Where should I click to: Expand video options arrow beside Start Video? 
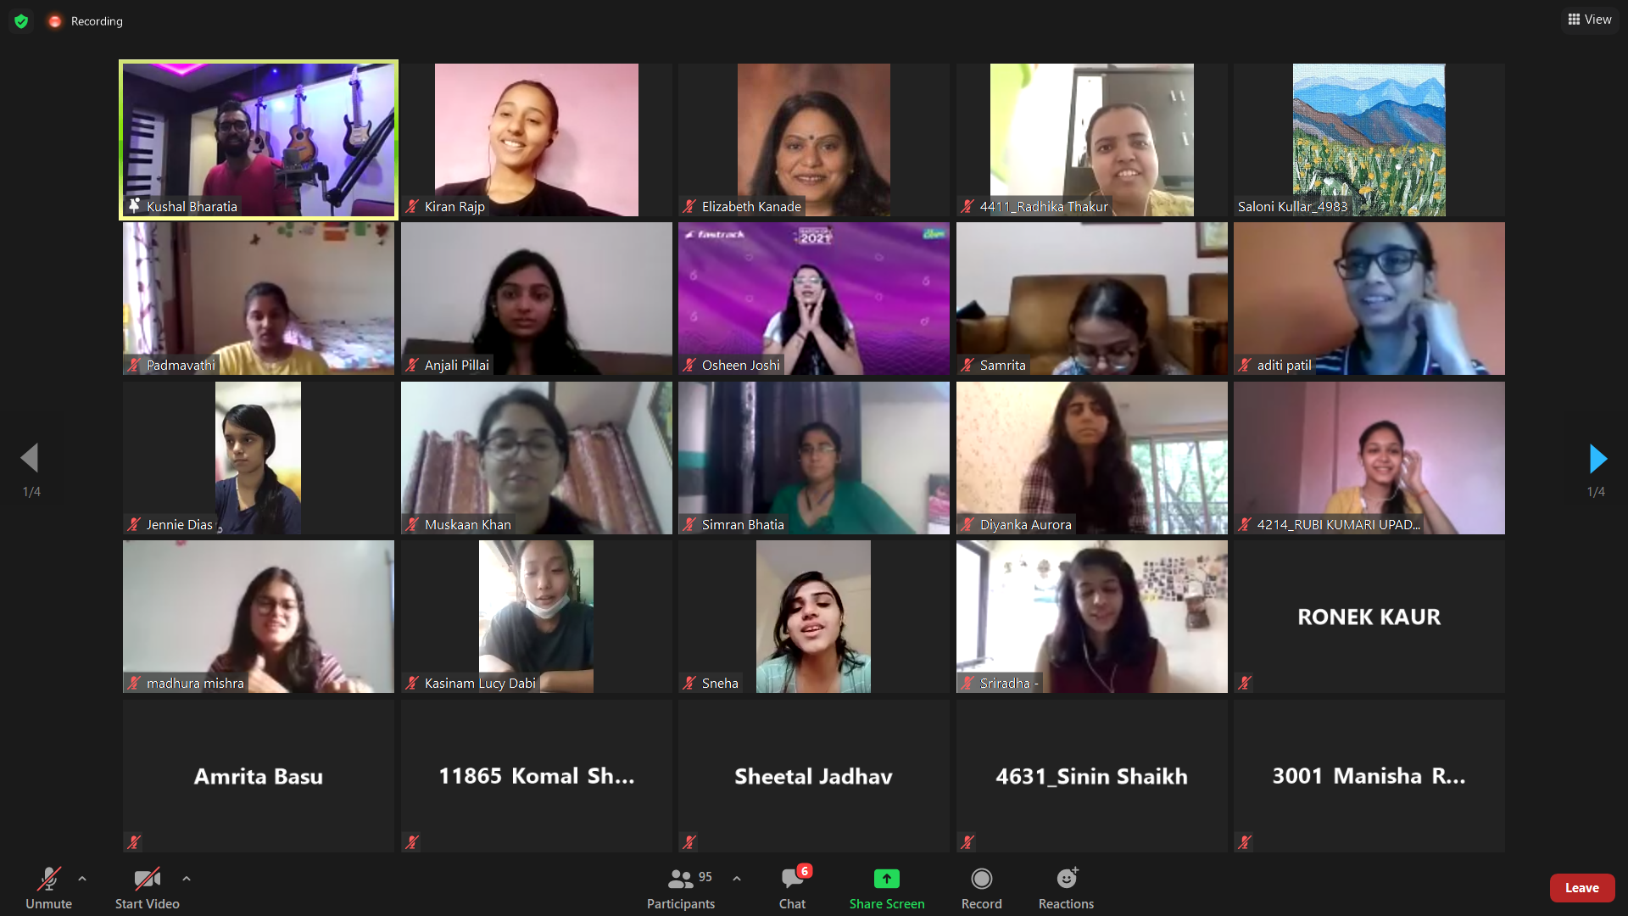pyautogui.click(x=187, y=879)
